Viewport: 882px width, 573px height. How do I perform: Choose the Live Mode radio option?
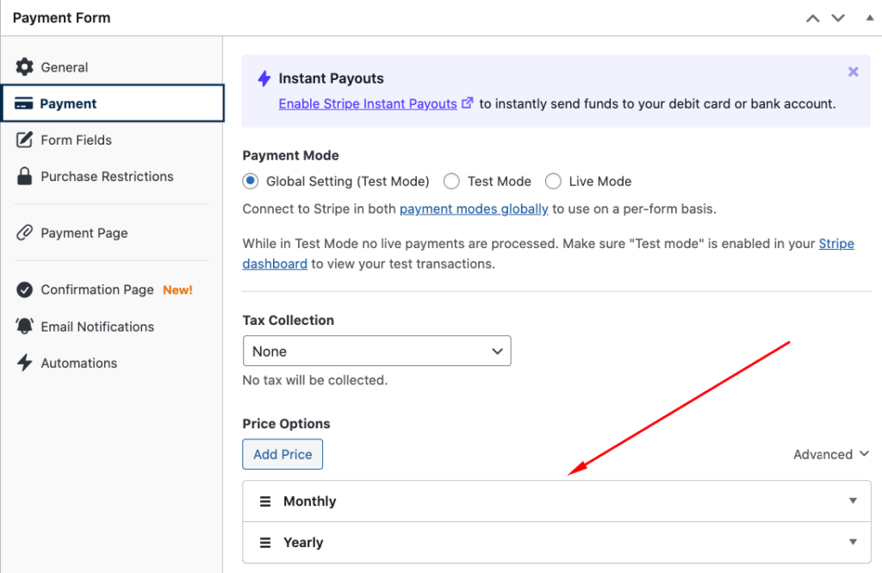click(x=553, y=181)
